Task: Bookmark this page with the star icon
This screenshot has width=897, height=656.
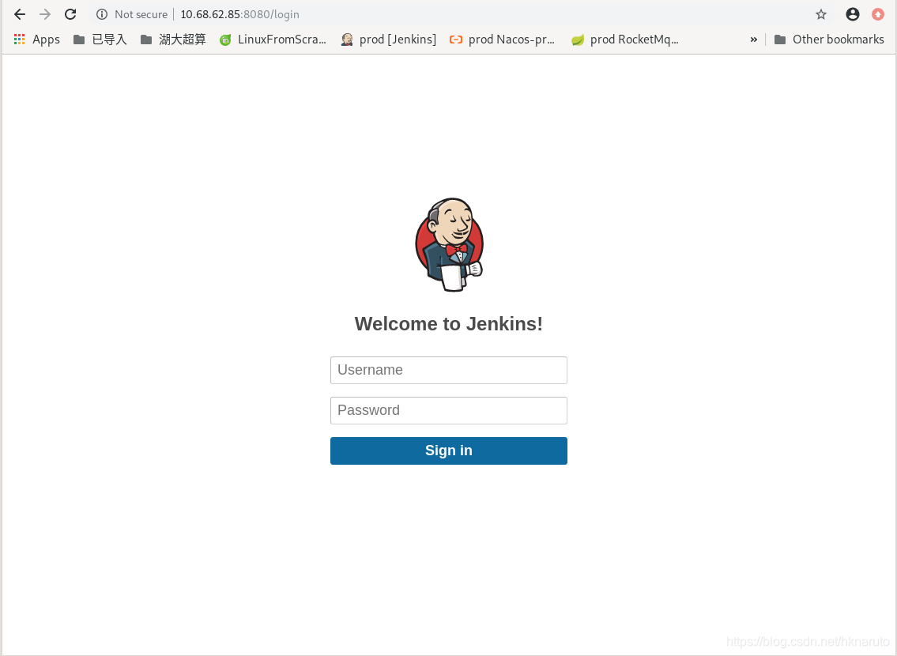Action: 821,14
